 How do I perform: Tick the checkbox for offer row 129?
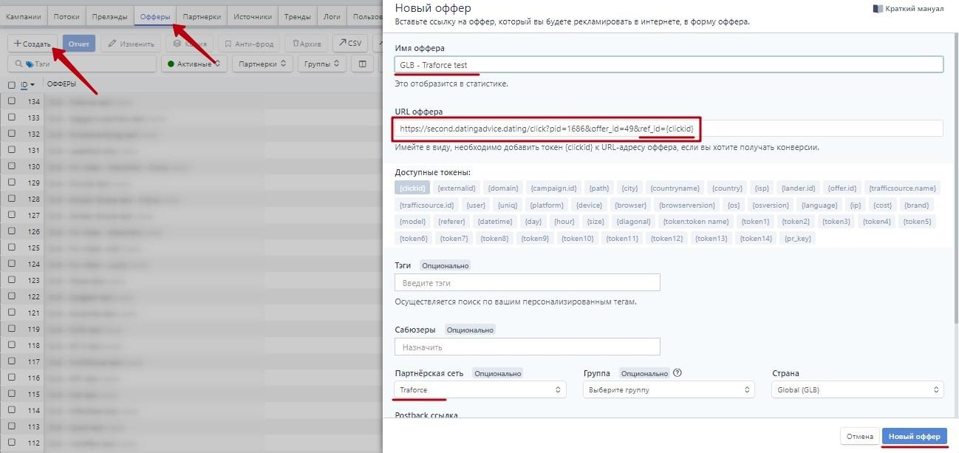[x=12, y=183]
